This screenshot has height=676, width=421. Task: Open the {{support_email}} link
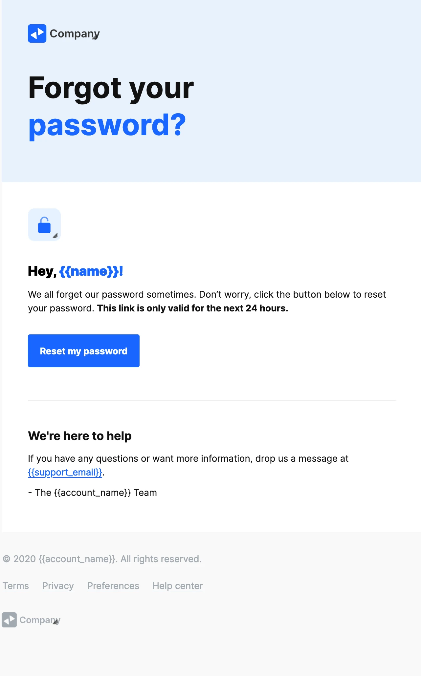[x=65, y=472]
